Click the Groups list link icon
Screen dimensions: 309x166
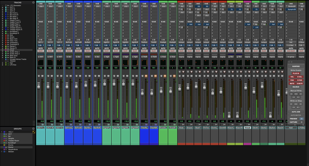coord(33,132)
